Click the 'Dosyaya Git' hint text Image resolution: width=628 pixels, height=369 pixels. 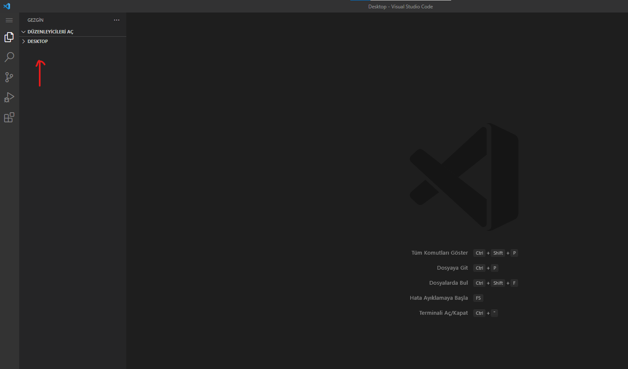point(452,268)
